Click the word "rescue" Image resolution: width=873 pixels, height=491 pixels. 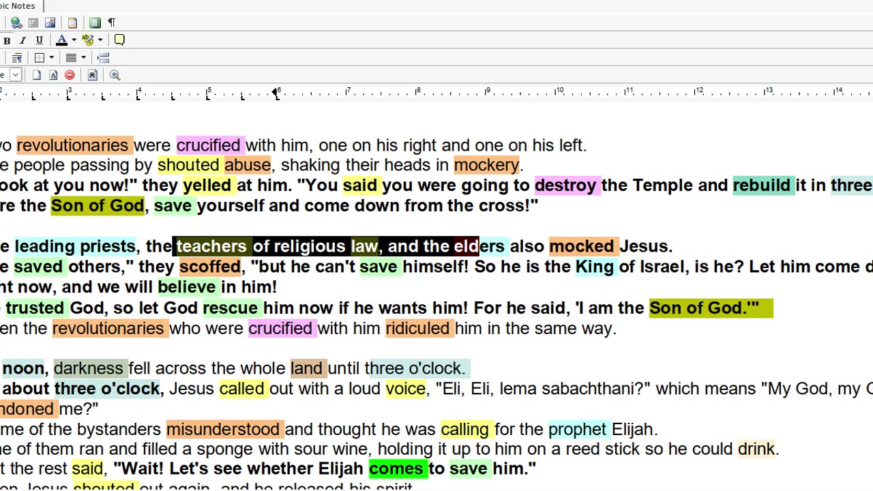(231, 308)
